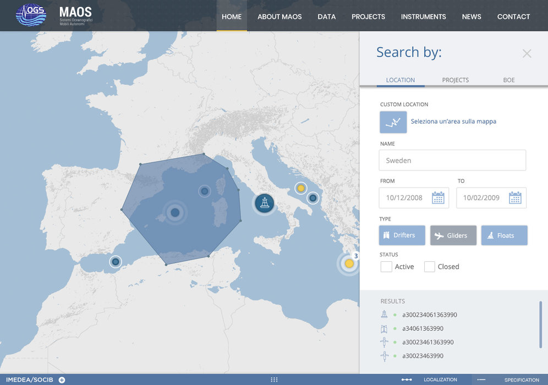Click the NAME input field
Viewport: 548px width, 385px height.
point(452,161)
